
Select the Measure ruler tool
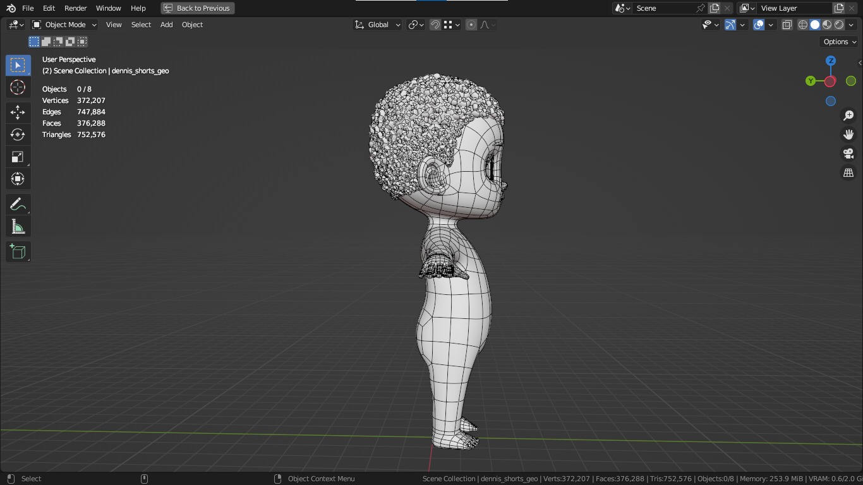[18, 227]
